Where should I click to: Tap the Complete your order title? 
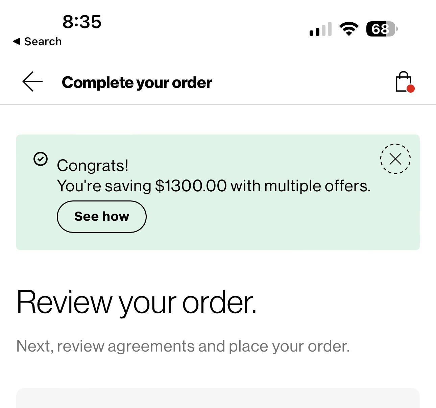pos(137,82)
